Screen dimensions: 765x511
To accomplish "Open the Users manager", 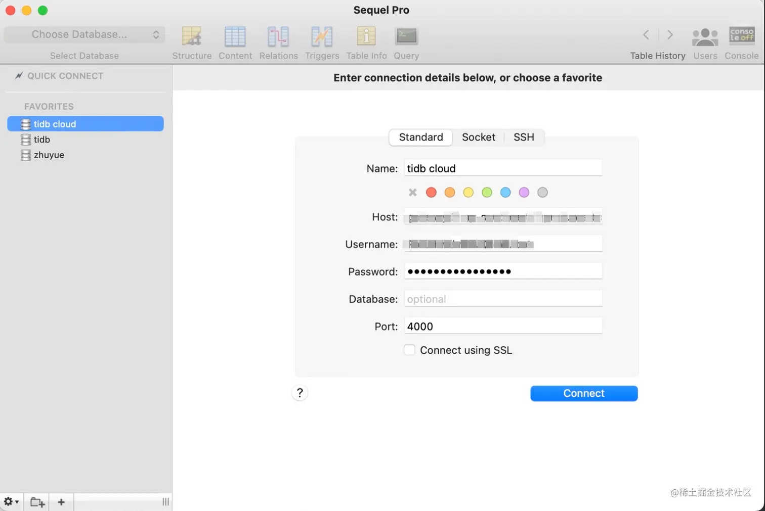I will click(x=705, y=43).
